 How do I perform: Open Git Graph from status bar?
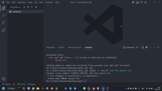coord(31,84)
